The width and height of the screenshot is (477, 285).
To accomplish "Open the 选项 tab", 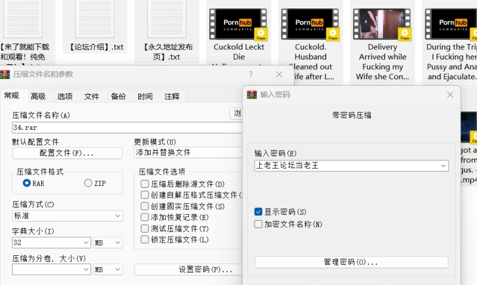I will click(x=65, y=97).
